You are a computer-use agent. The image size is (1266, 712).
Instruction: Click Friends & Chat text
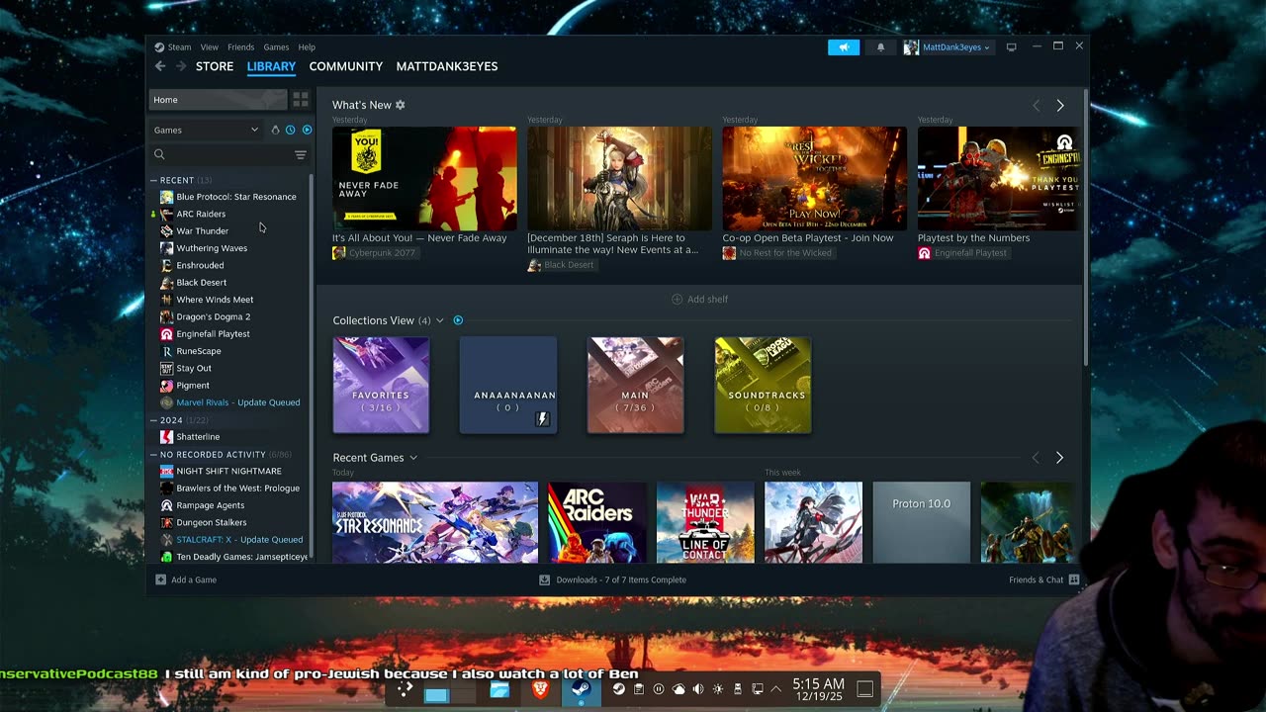coord(1037,579)
